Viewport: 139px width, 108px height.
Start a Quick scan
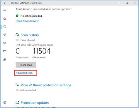(26, 65)
